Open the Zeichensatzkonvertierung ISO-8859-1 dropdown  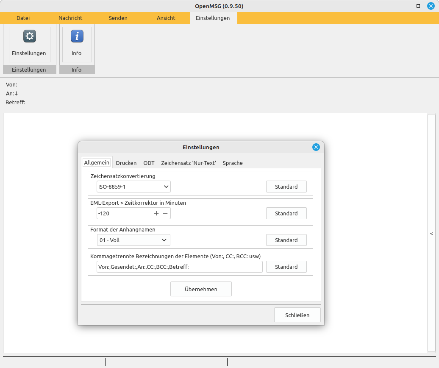[133, 187]
